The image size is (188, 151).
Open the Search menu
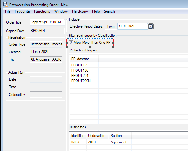click(109, 11)
